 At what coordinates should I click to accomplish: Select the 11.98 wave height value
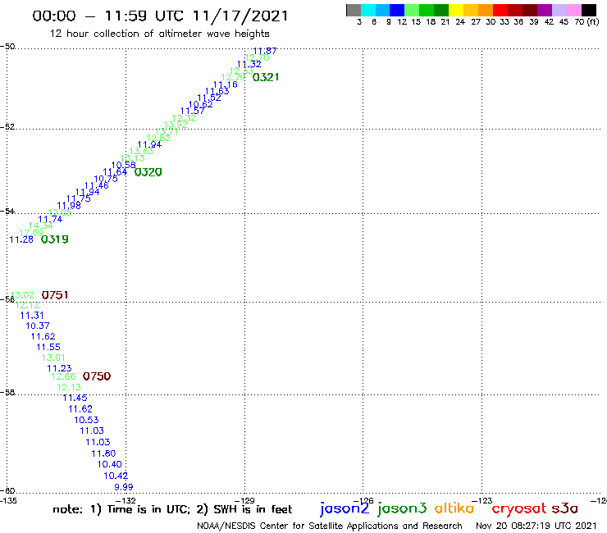coord(69,205)
